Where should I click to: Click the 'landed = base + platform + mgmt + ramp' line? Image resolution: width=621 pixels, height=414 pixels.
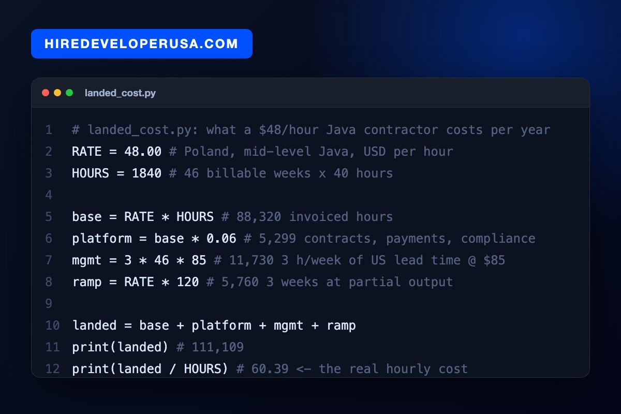[x=214, y=325]
